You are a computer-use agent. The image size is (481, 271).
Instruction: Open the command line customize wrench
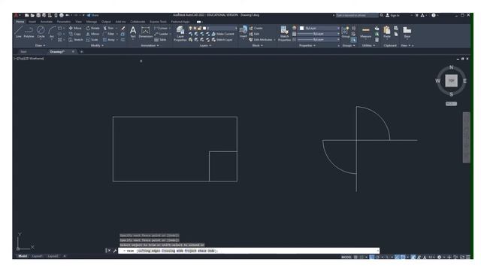pyautogui.click(x=115, y=251)
